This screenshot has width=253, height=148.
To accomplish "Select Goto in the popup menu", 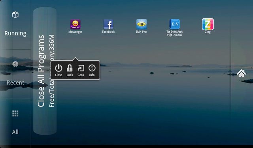I will 81,70.
